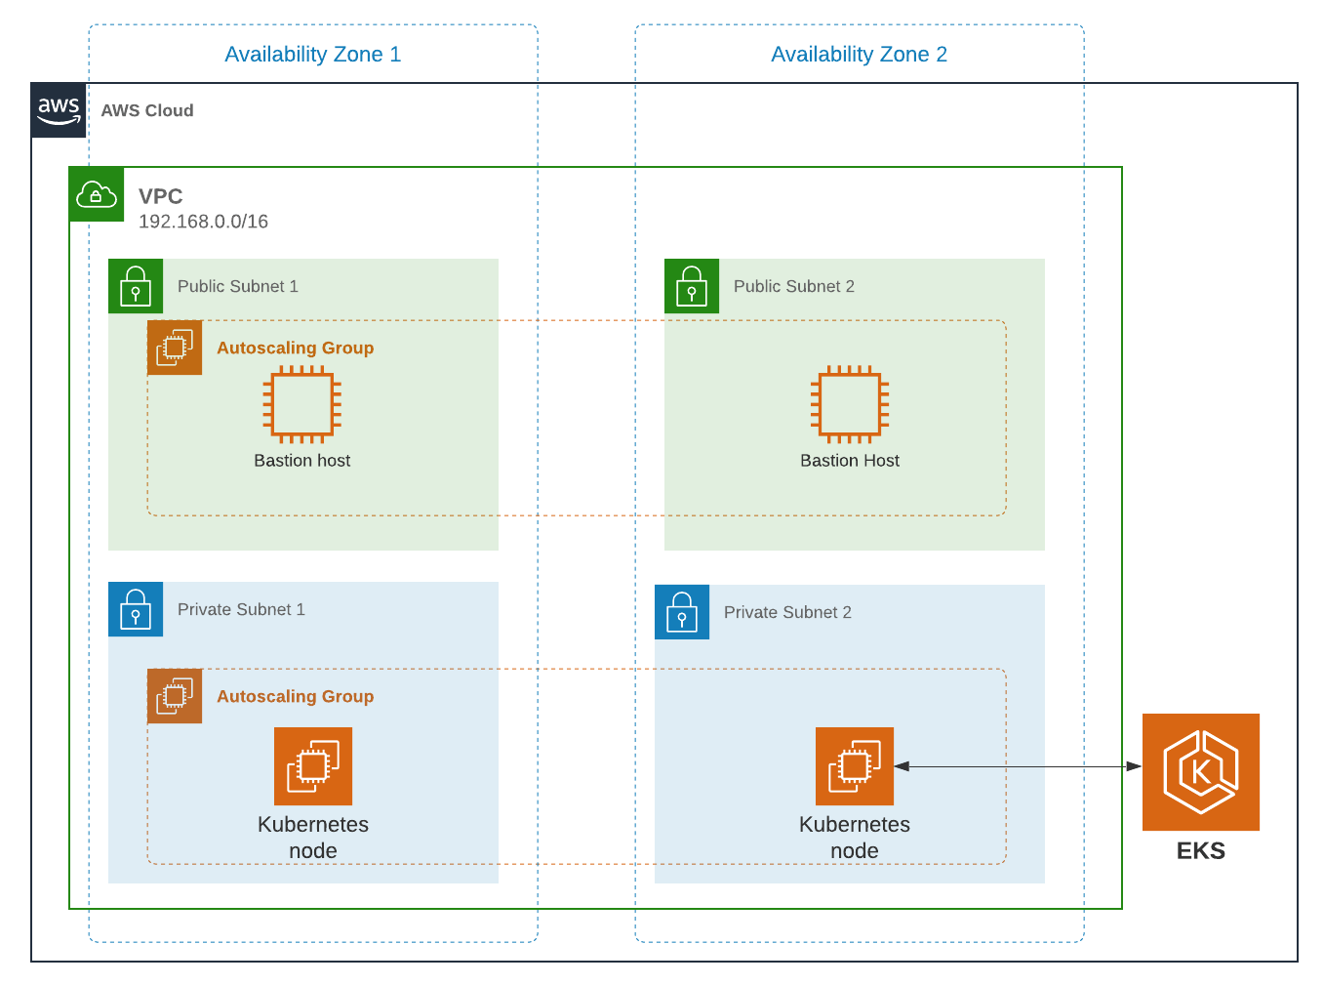
Task: Click the Private Subnet 2 lock icon
Action: pyautogui.click(x=682, y=612)
